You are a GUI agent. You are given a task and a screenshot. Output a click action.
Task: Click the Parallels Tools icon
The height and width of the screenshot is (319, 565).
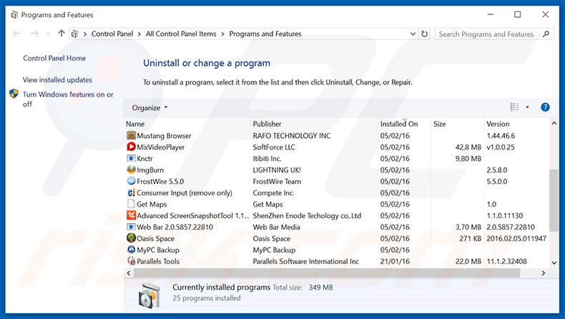tap(131, 261)
